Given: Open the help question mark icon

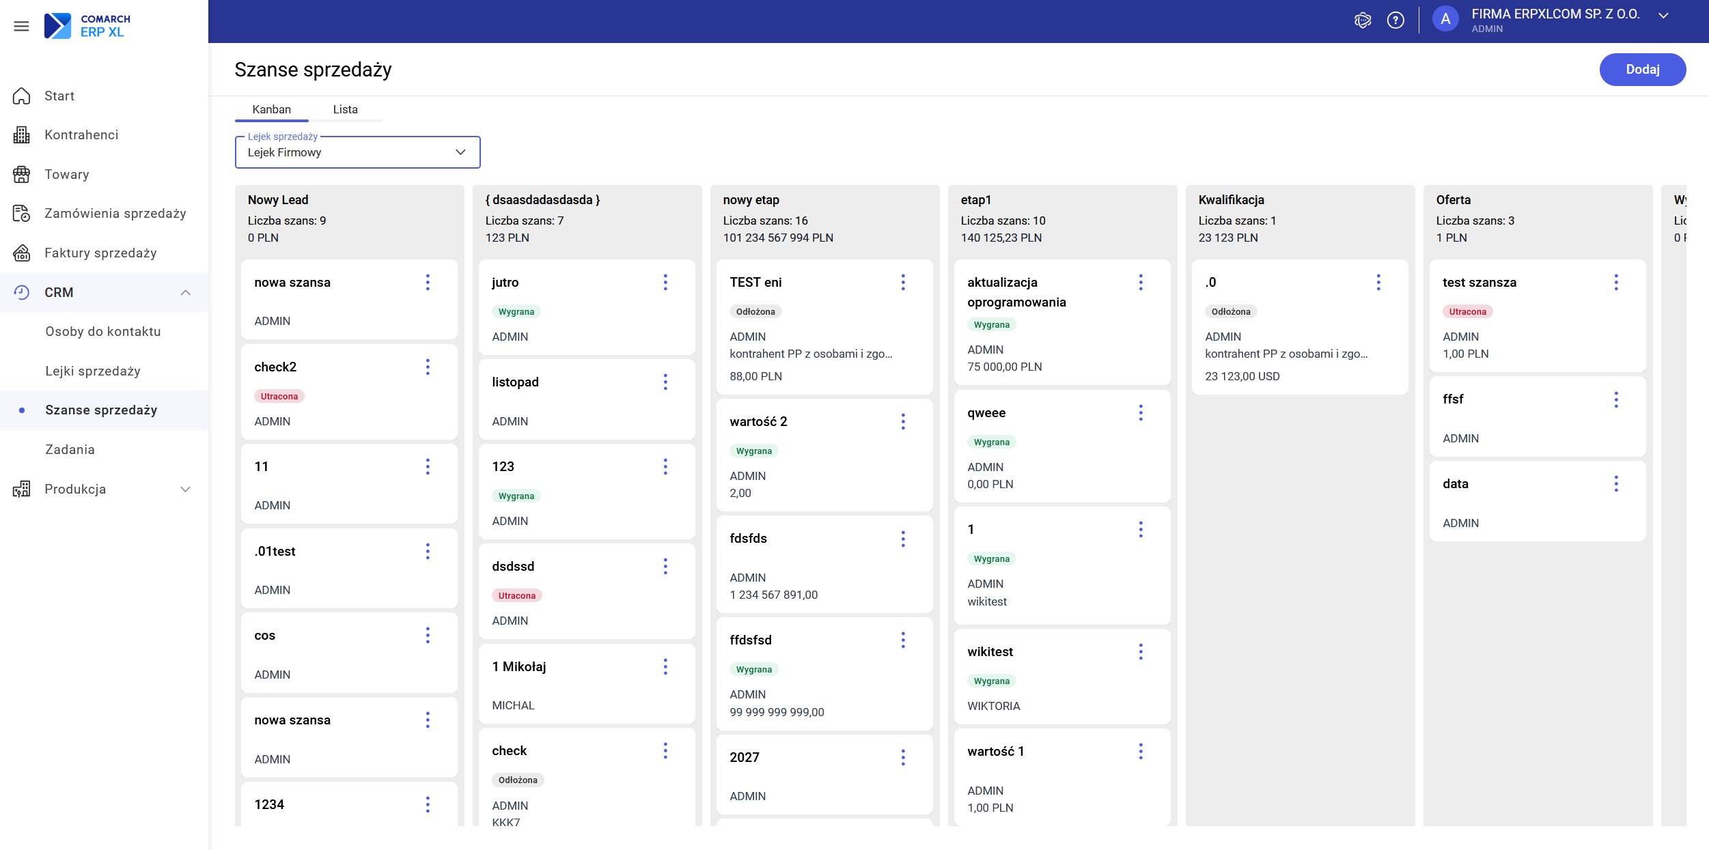Looking at the screenshot, I should pyautogui.click(x=1395, y=20).
